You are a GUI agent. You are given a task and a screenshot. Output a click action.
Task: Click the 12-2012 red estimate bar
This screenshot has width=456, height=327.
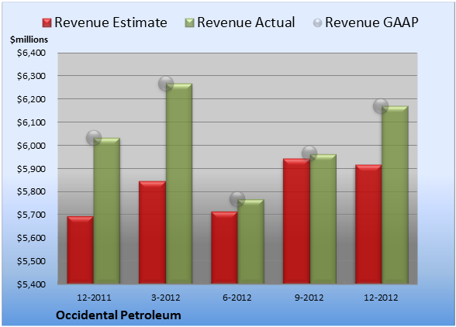click(368, 224)
